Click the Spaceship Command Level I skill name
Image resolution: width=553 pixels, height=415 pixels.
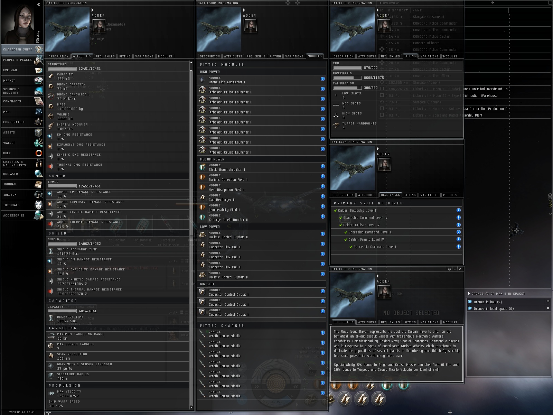click(x=375, y=247)
